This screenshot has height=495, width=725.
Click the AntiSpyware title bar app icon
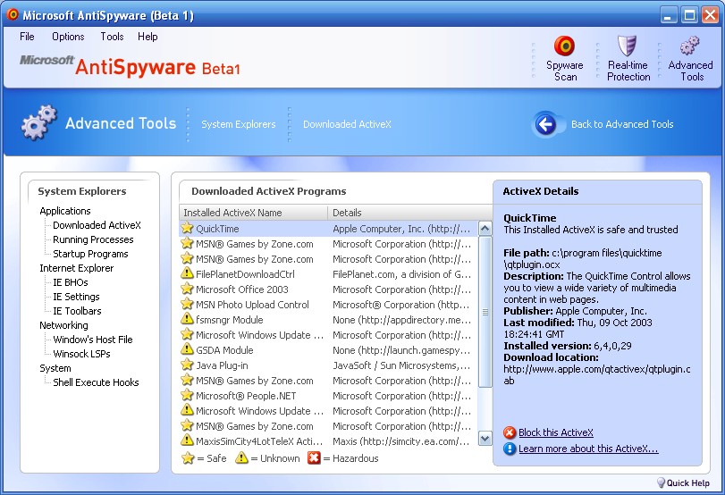tap(13, 15)
